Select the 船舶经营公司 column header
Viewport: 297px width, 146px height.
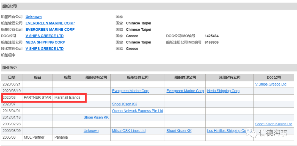138,77
